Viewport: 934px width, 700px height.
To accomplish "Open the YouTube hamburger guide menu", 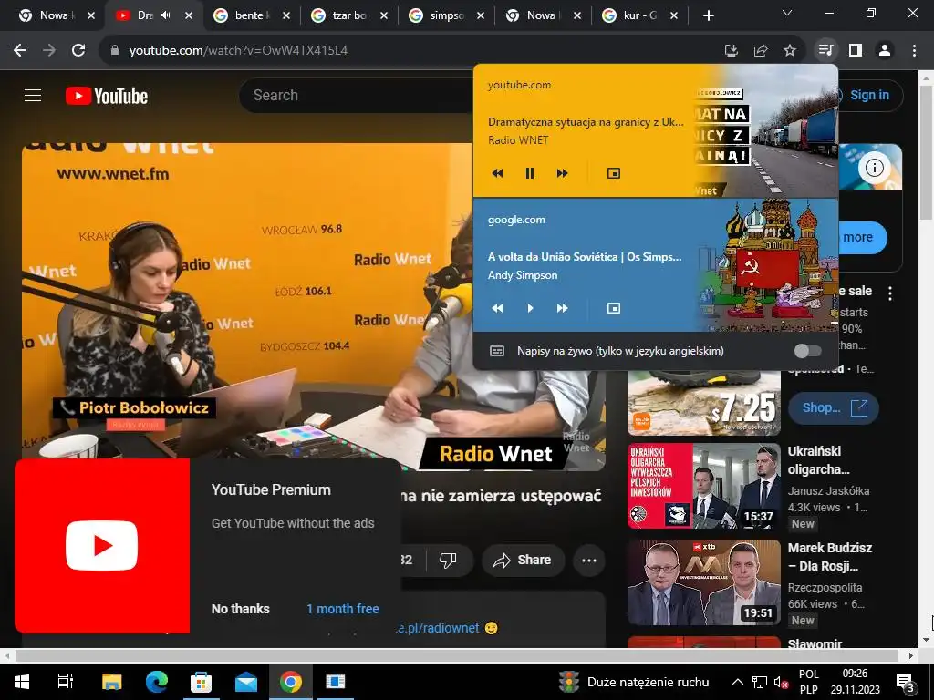I will 33,95.
